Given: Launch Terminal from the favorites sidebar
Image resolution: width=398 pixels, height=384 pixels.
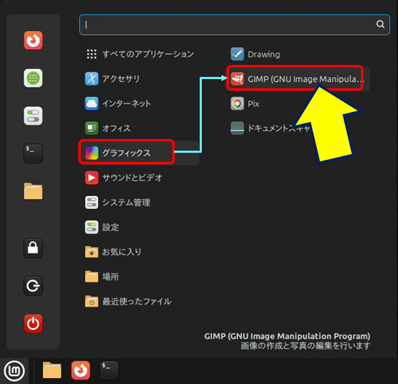Looking at the screenshot, I should point(33,153).
